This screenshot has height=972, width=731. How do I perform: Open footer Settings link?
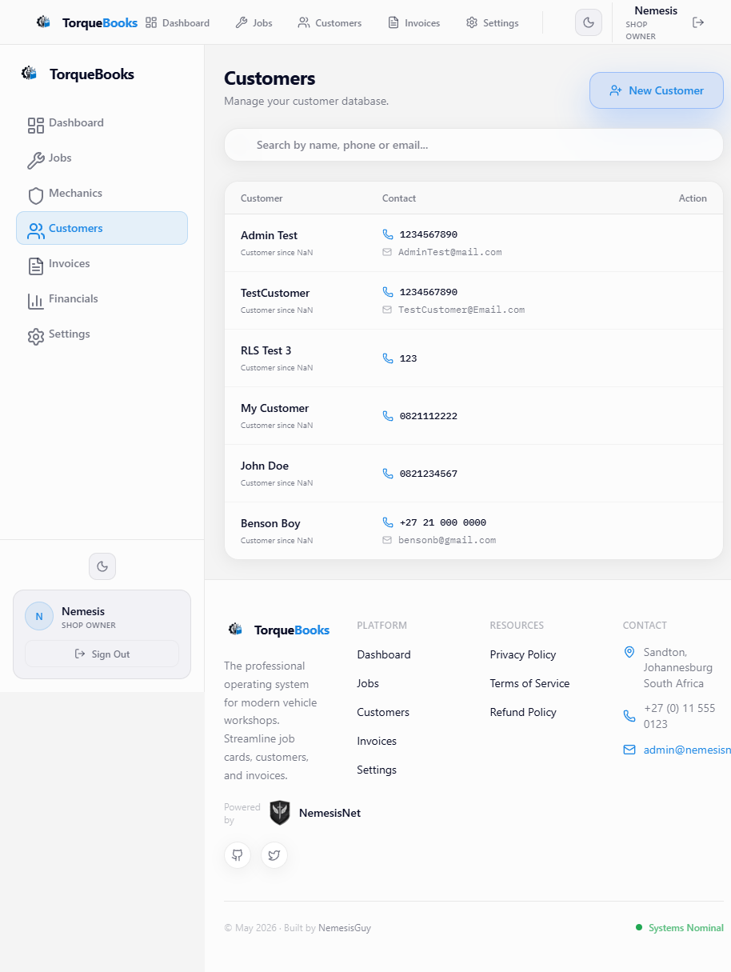pos(377,770)
